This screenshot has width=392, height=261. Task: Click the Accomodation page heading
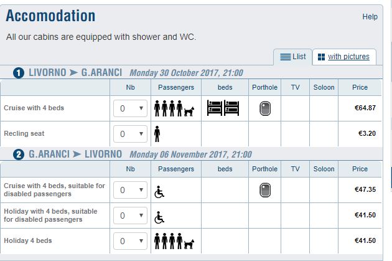tap(51, 16)
